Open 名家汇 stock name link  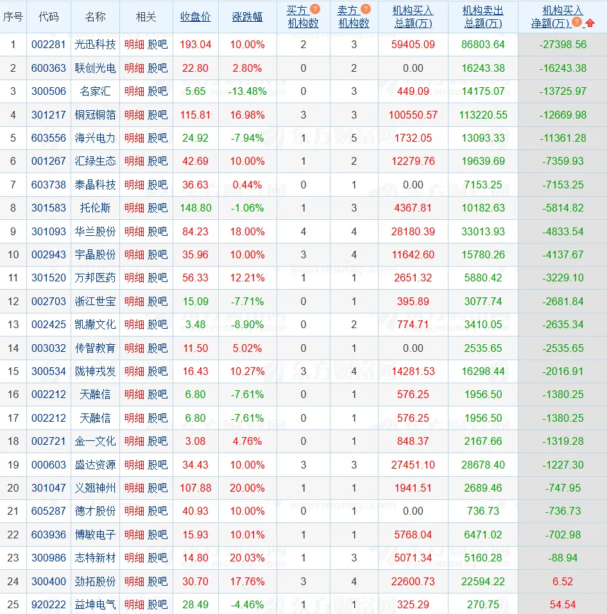point(95,91)
